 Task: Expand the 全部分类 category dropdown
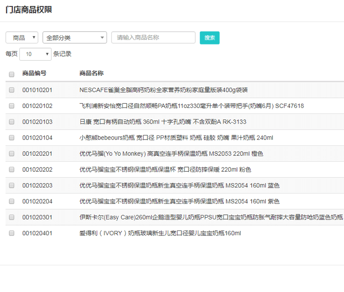click(74, 38)
